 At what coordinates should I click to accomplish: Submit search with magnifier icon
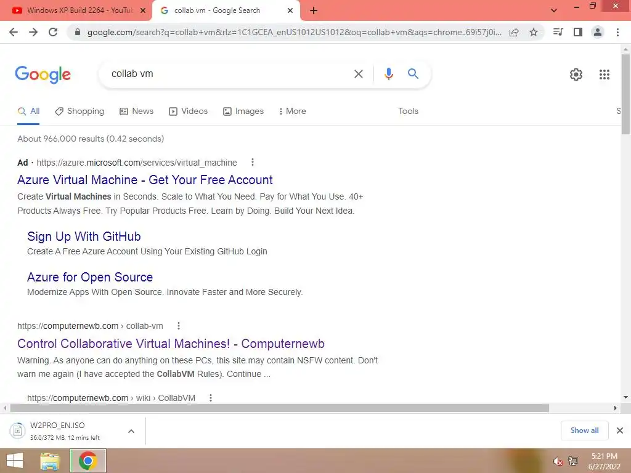(413, 74)
